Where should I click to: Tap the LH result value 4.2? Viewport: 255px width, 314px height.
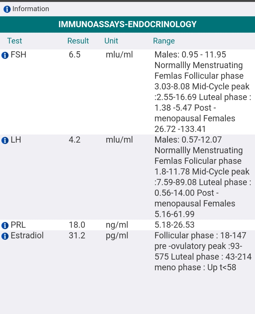click(x=75, y=140)
